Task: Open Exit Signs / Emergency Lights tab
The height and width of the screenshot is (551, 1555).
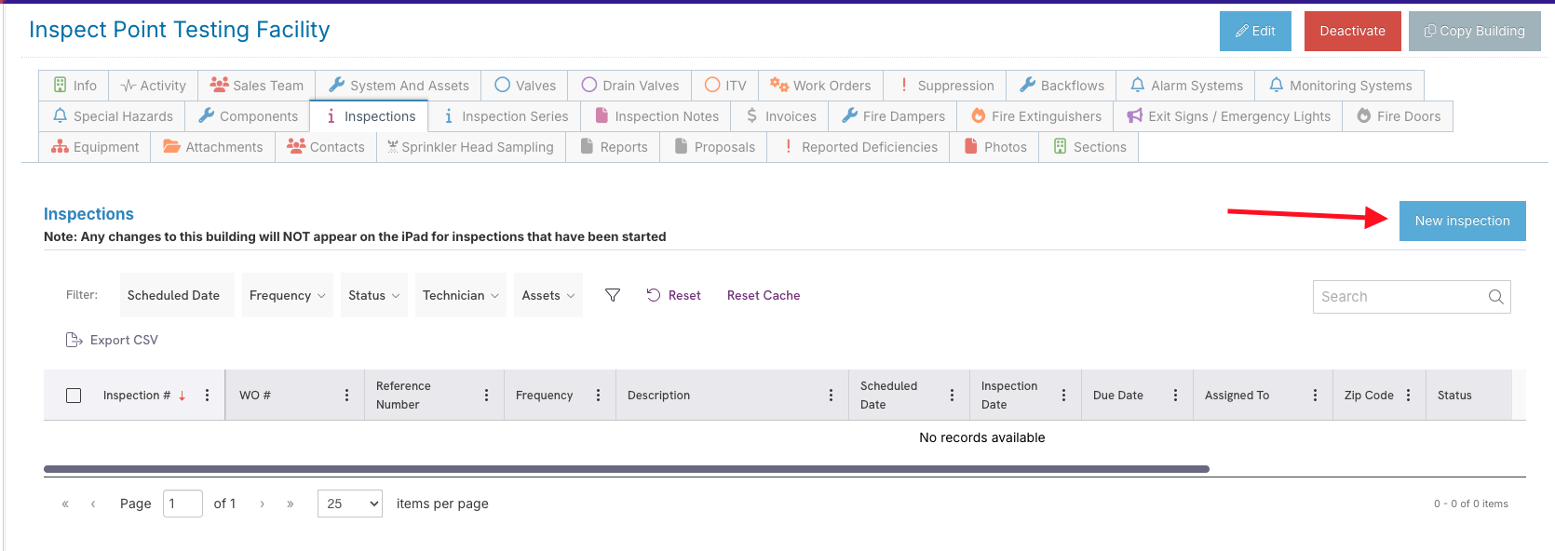Action: tap(1228, 116)
